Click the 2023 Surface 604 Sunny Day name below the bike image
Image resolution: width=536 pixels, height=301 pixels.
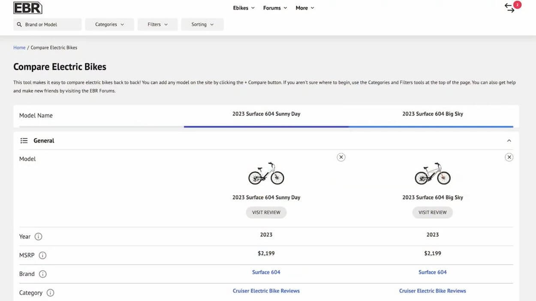click(x=266, y=197)
